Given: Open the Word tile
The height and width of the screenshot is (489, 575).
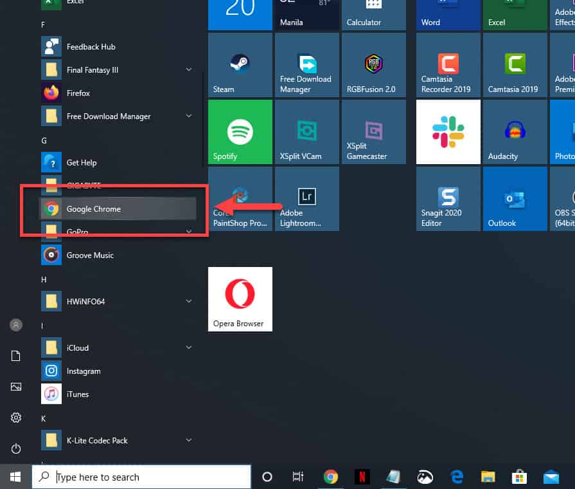Looking at the screenshot, I should click(448, 15).
